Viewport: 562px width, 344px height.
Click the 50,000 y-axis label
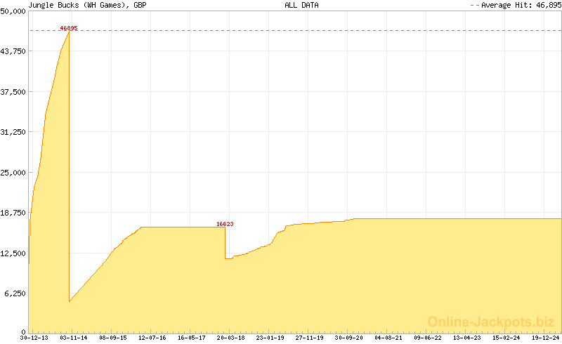[x=13, y=11]
